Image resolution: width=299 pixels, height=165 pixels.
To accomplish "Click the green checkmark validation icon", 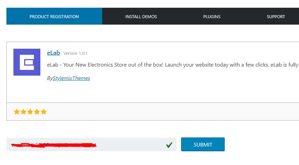I will point(169,145).
